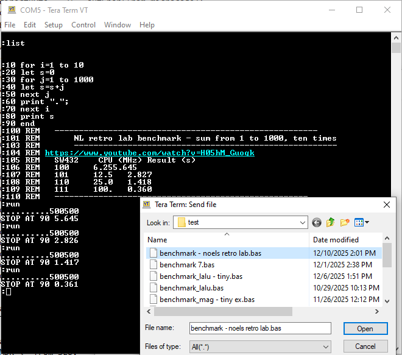The height and width of the screenshot is (355, 402).
Task: Click the Cancel button
Action: [365, 346]
